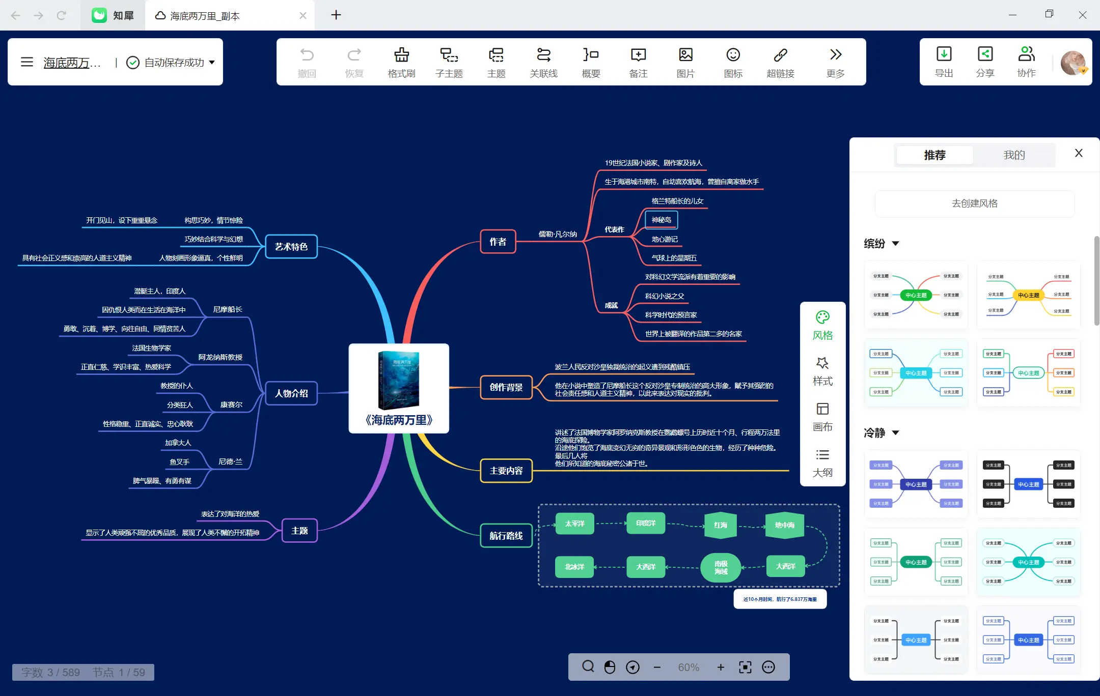The height and width of the screenshot is (696, 1100).
Task: Click the 60% zoom level value
Action: pos(689,667)
